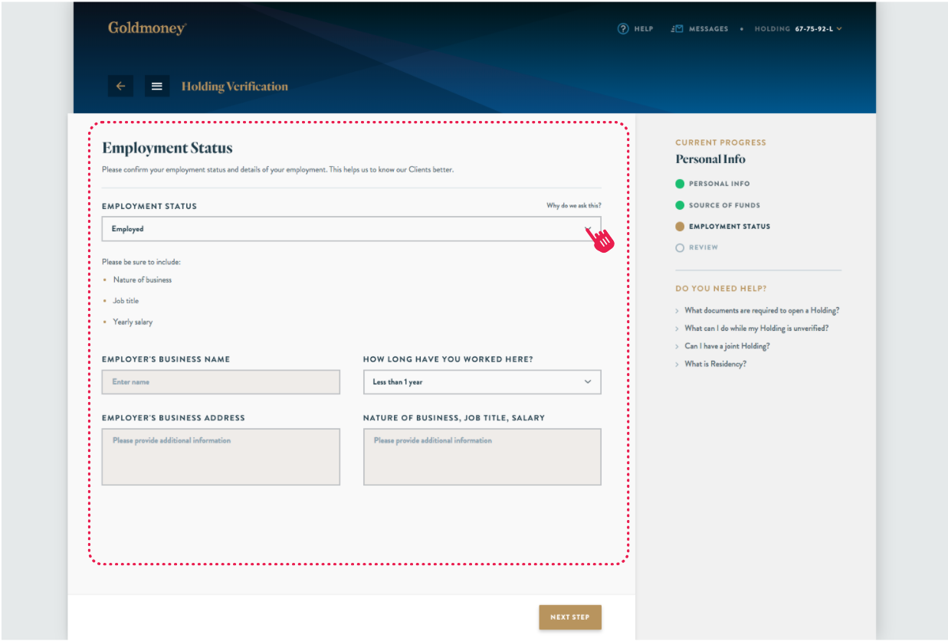Click the Messages label in header

[x=709, y=29]
